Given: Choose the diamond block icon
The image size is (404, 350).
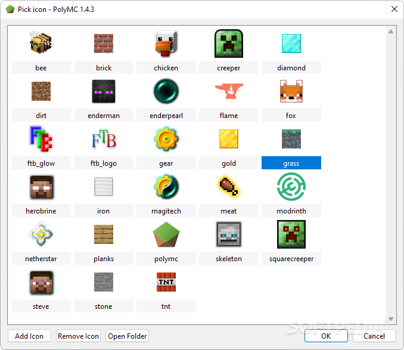Looking at the screenshot, I should coord(291,44).
